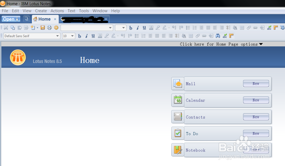
Task: Toggle underline in the Default Sans Serif toolbar
Action: (x=93, y=36)
